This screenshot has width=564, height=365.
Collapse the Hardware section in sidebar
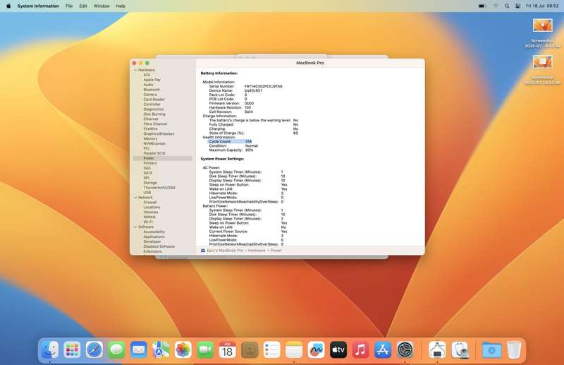click(135, 70)
